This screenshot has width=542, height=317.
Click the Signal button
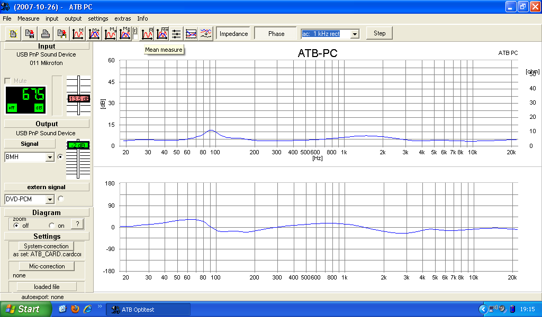(x=30, y=144)
